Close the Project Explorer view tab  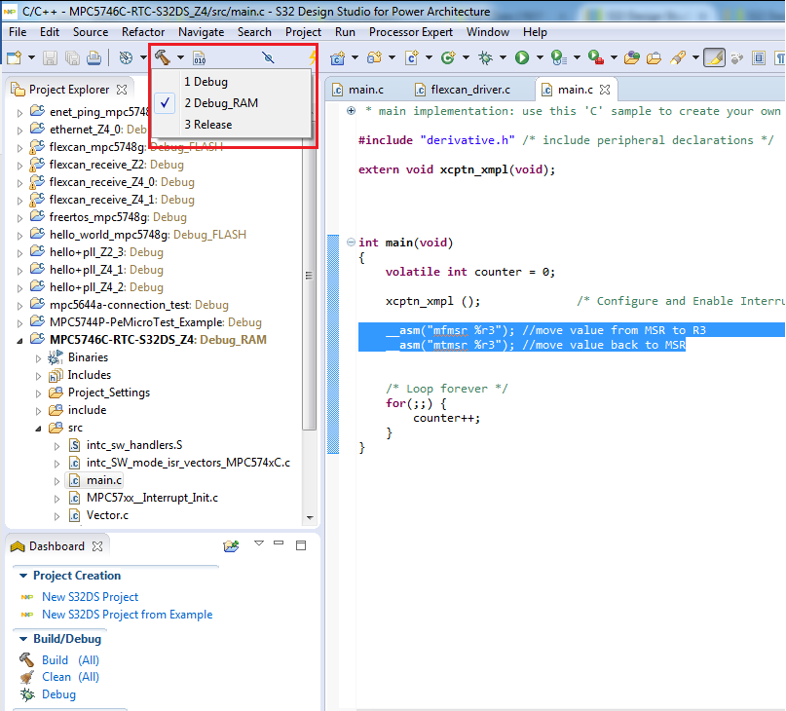(x=122, y=90)
